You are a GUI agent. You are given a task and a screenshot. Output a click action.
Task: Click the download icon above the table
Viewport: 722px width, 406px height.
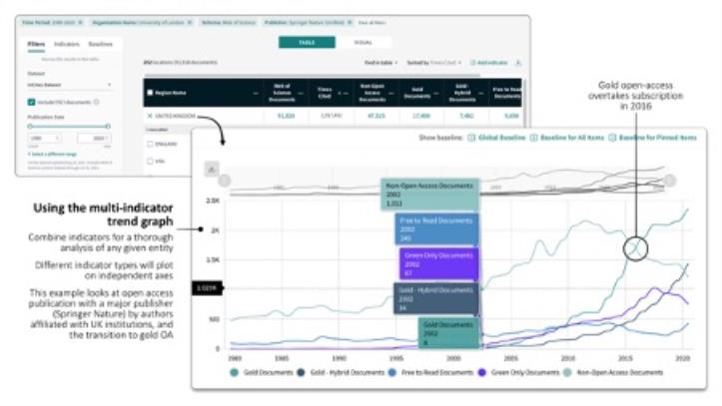click(518, 63)
